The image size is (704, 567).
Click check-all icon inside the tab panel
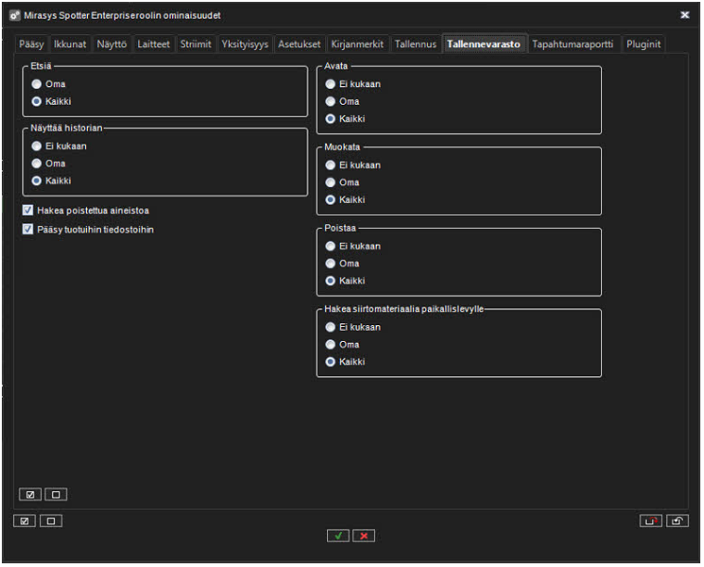pos(30,495)
